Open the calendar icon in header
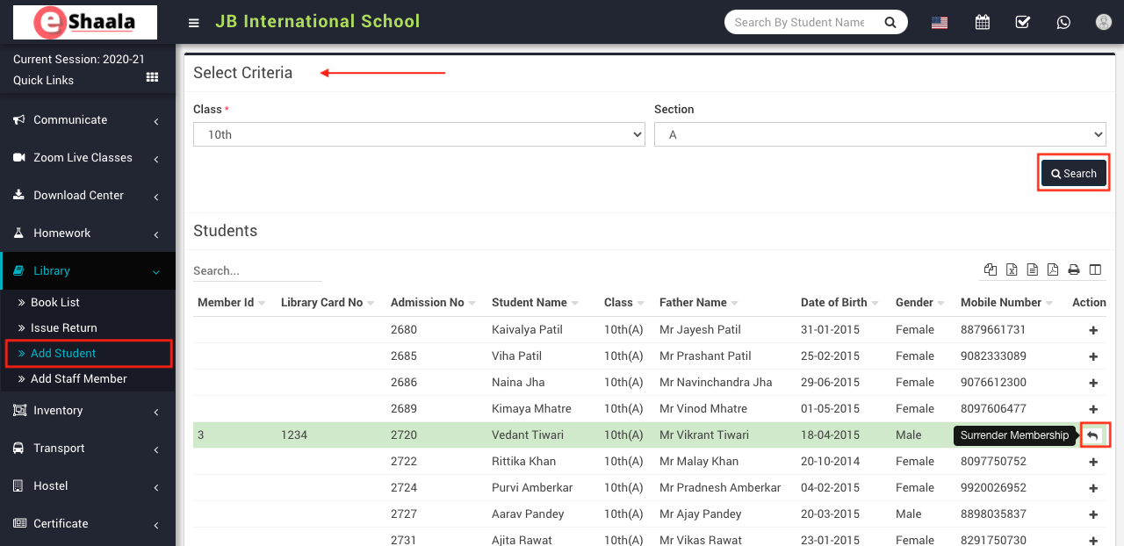The image size is (1124, 546). 983,22
